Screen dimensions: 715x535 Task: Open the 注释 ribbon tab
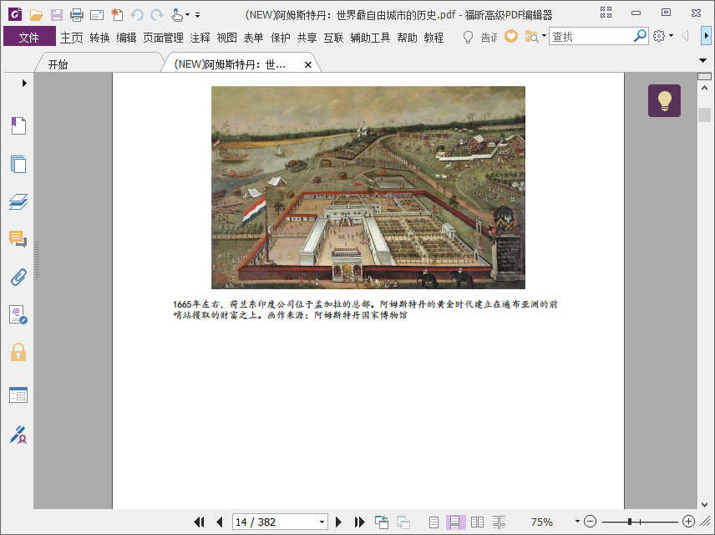[x=200, y=38]
